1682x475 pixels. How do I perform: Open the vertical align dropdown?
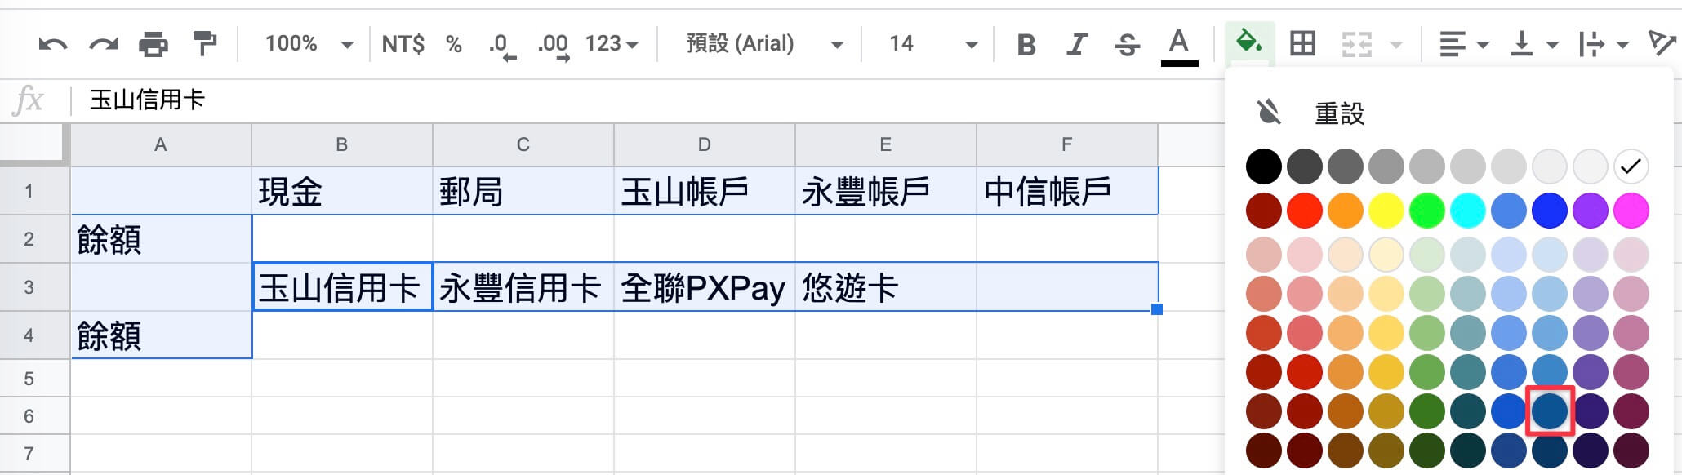pos(1533,44)
